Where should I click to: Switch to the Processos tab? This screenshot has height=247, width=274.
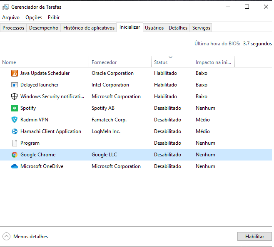[x=13, y=28]
